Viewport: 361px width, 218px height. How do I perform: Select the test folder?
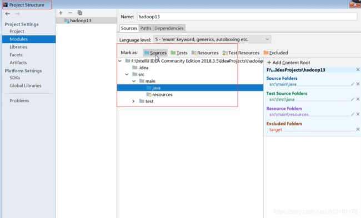coord(147,101)
